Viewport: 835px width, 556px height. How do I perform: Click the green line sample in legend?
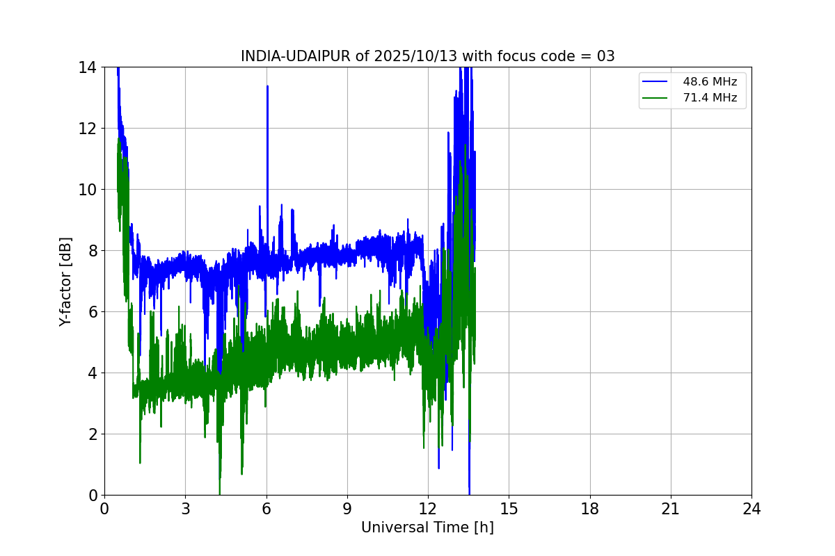click(655, 98)
